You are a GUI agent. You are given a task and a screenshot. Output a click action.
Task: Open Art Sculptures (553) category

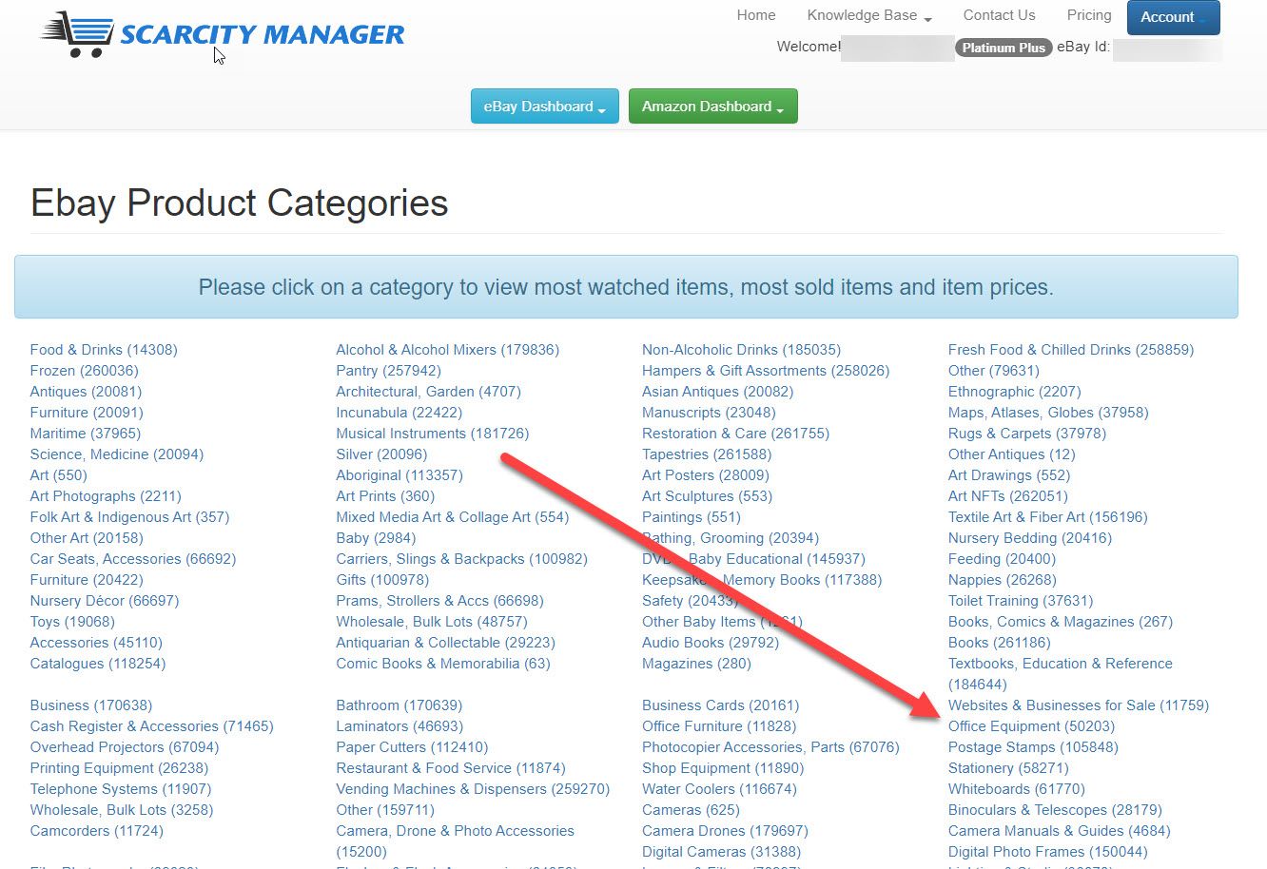(x=708, y=496)
